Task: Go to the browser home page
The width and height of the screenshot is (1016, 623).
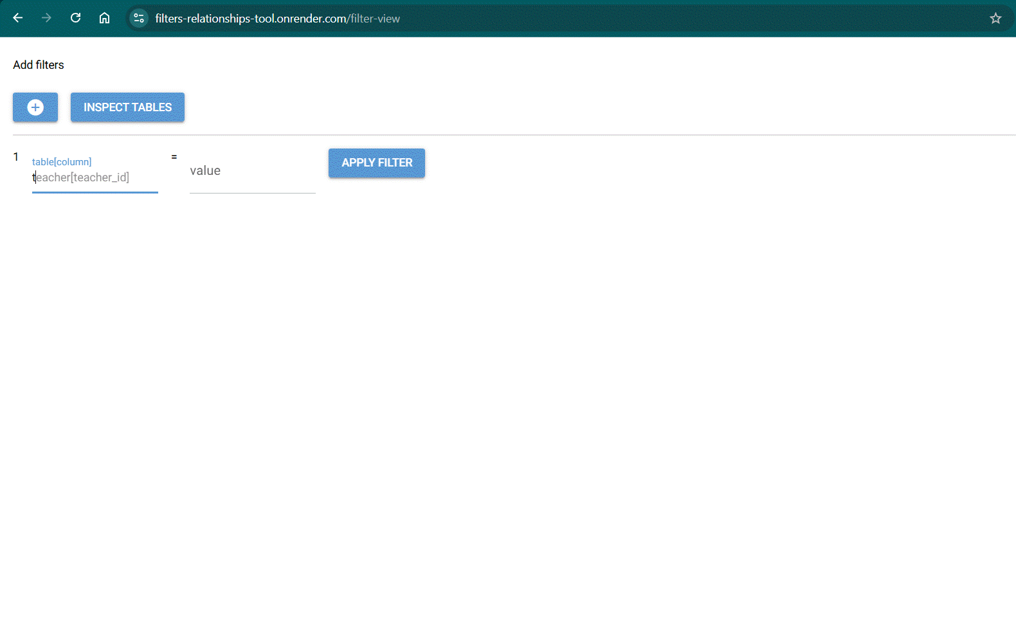Action: click(x=104, y=18)
